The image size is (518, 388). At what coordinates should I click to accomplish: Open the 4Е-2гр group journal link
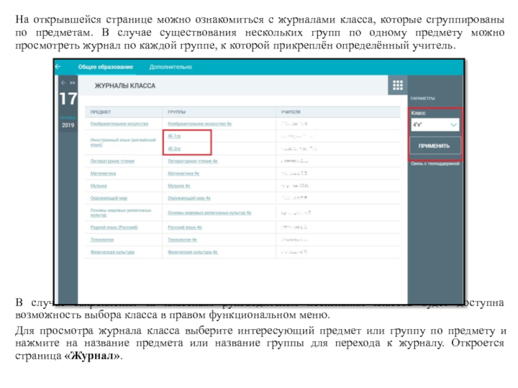pos(175,148)
